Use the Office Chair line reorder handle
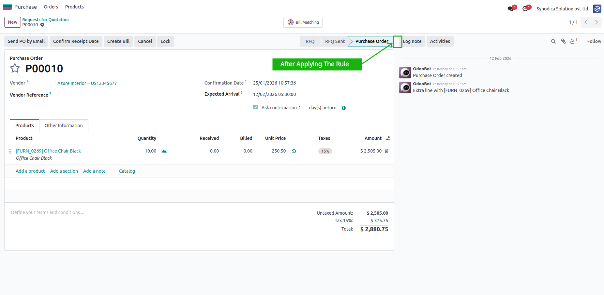 coord(10,151)
